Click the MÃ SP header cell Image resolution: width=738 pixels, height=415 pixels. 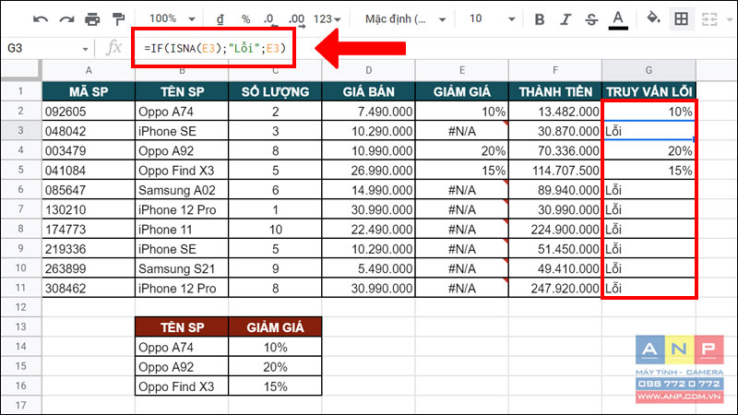coord(89,91)
